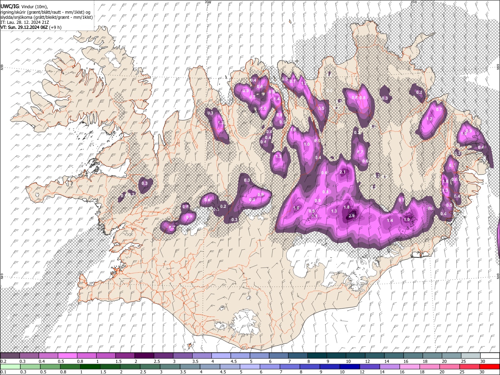Pick the darkest green 1–1.5 lower legend swatch
Image resolution: width=500 pixels, height=375 pixels.
click(x=90, y=366)
